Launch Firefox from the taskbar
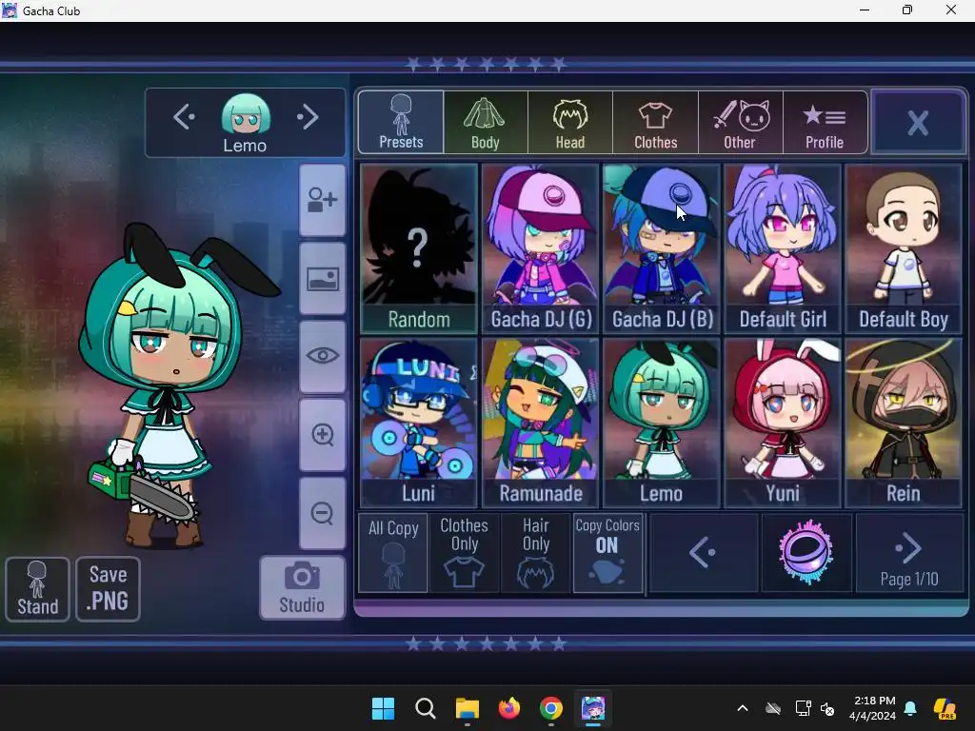Viewport: 975px width, 731px height. point(509,708)
